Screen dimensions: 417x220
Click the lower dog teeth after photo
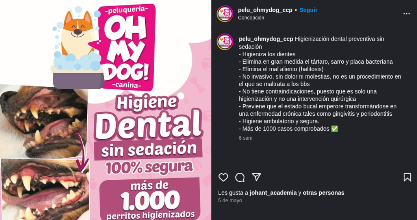[x=45, y=189]
